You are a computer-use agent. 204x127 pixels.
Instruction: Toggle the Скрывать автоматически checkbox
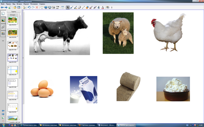8,122
